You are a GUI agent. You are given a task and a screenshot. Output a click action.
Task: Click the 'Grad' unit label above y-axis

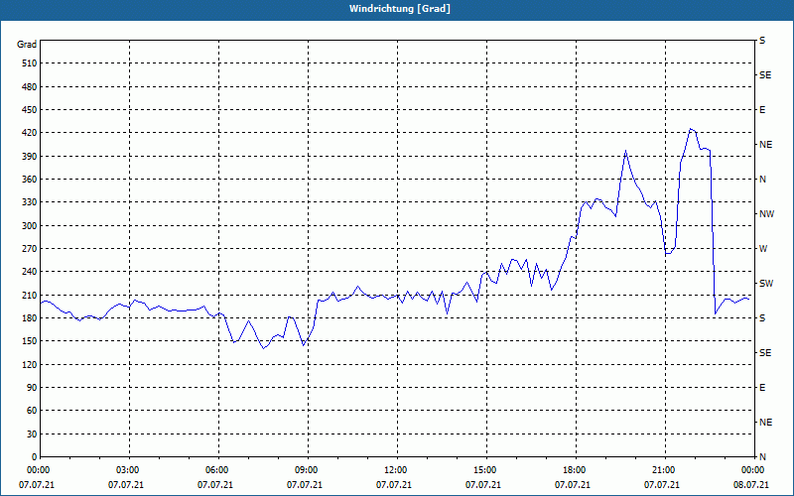coord(27,45)
